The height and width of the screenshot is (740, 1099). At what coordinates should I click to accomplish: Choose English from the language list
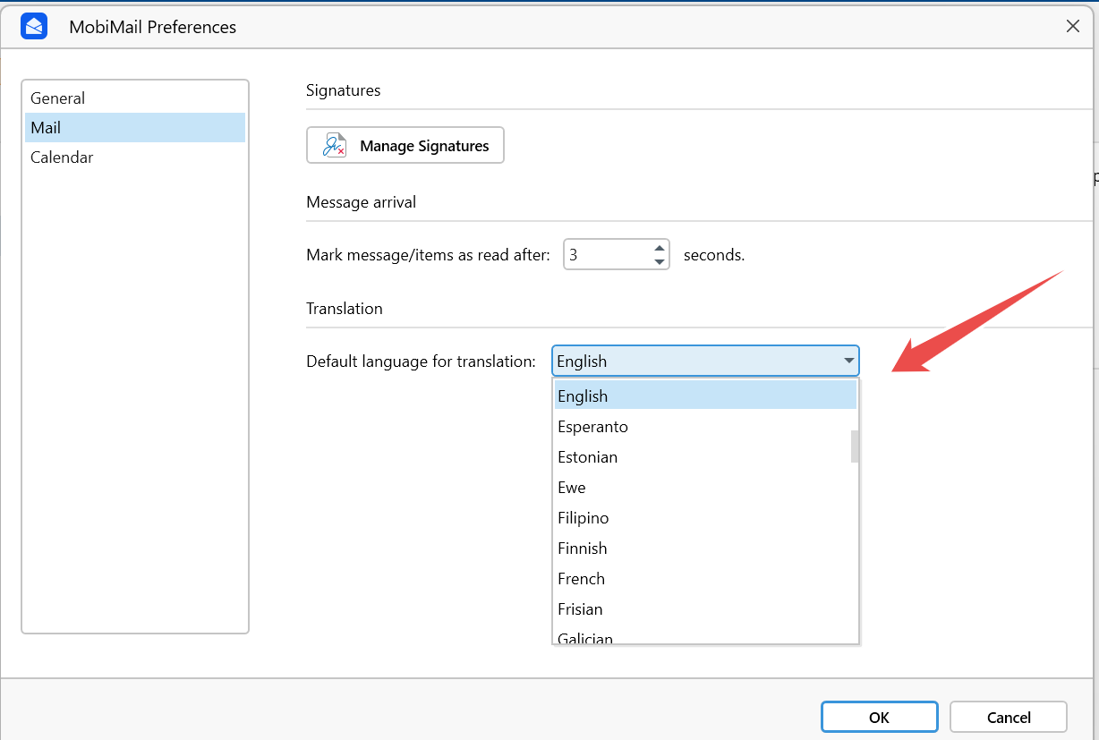point(705,396)
